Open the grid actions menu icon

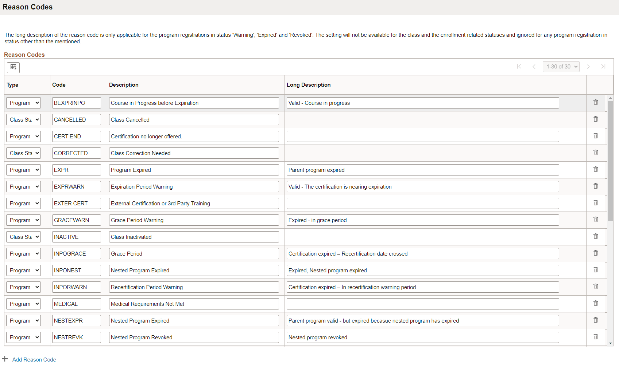13,67
